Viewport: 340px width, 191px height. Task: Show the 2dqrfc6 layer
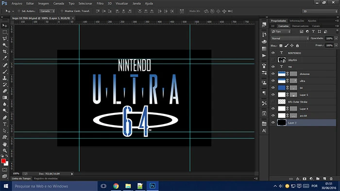pos(273,60)
